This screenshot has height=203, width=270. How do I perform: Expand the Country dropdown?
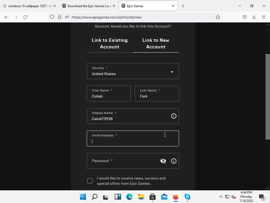tap(133, 71)
